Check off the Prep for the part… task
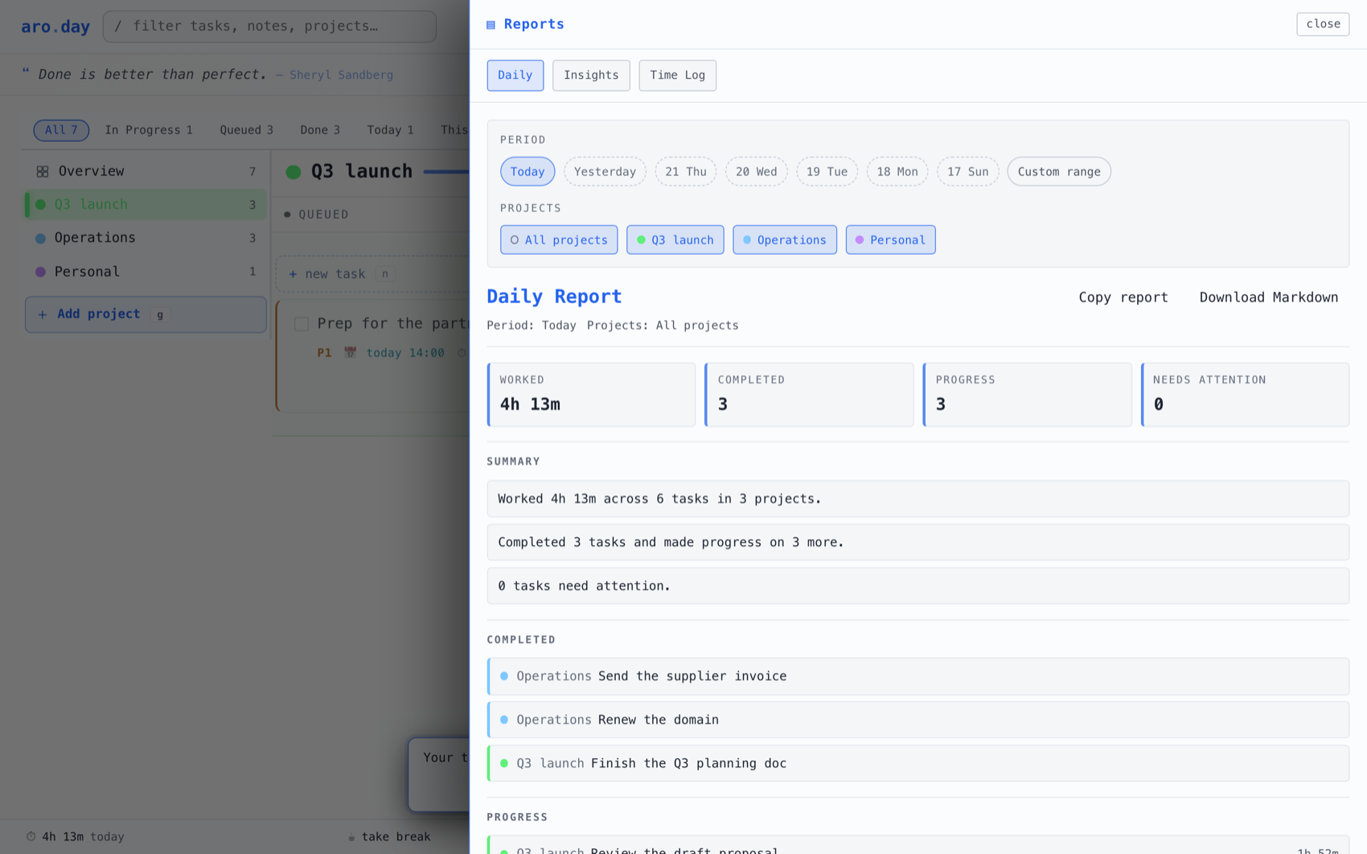The image size is (1367, 854). coord(302,324)
